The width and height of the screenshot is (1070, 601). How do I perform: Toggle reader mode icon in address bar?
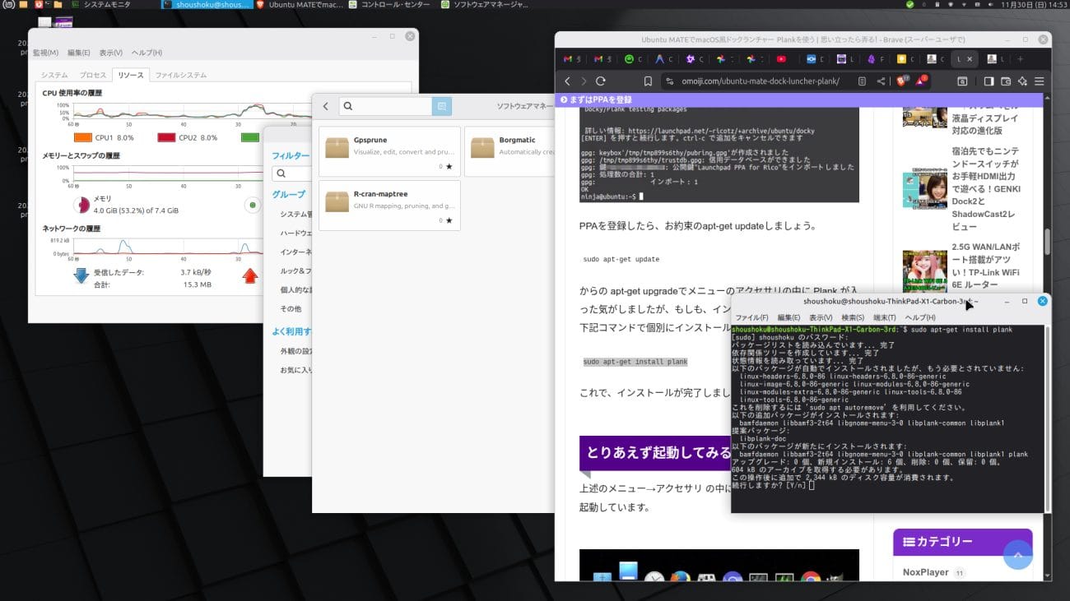[x=862, y=81]
